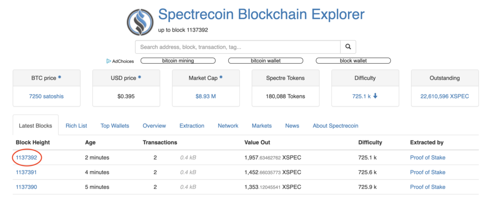Click the AdChoices label

point(123,61)
